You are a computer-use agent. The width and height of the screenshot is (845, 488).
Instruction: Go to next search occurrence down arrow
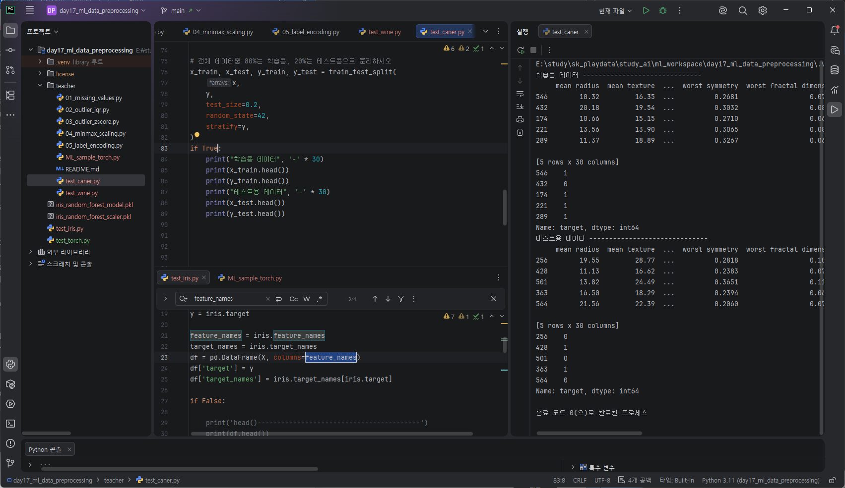coord(388,299)
